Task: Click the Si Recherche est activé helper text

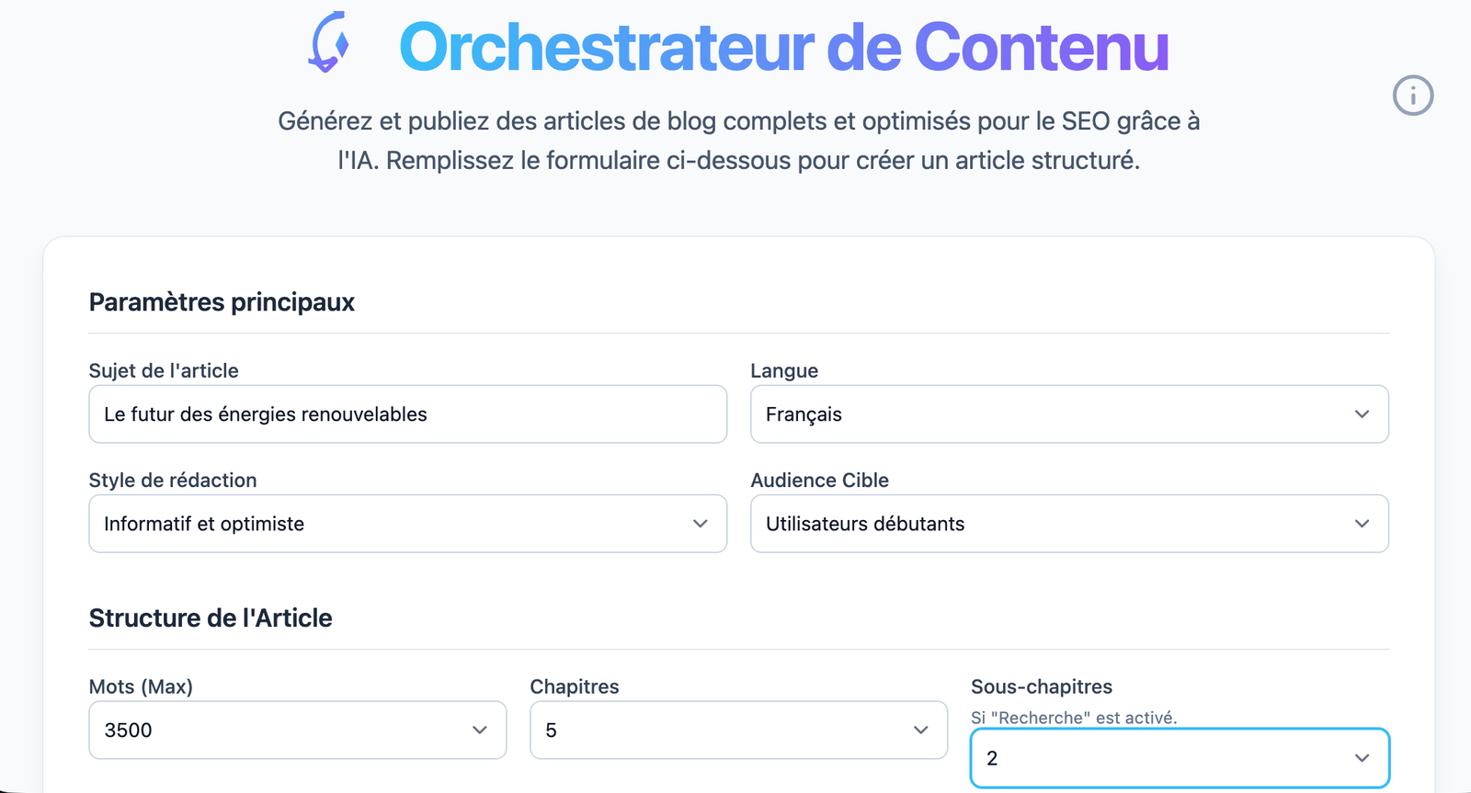Action: pyautogui.click(x=1074, y=717)
